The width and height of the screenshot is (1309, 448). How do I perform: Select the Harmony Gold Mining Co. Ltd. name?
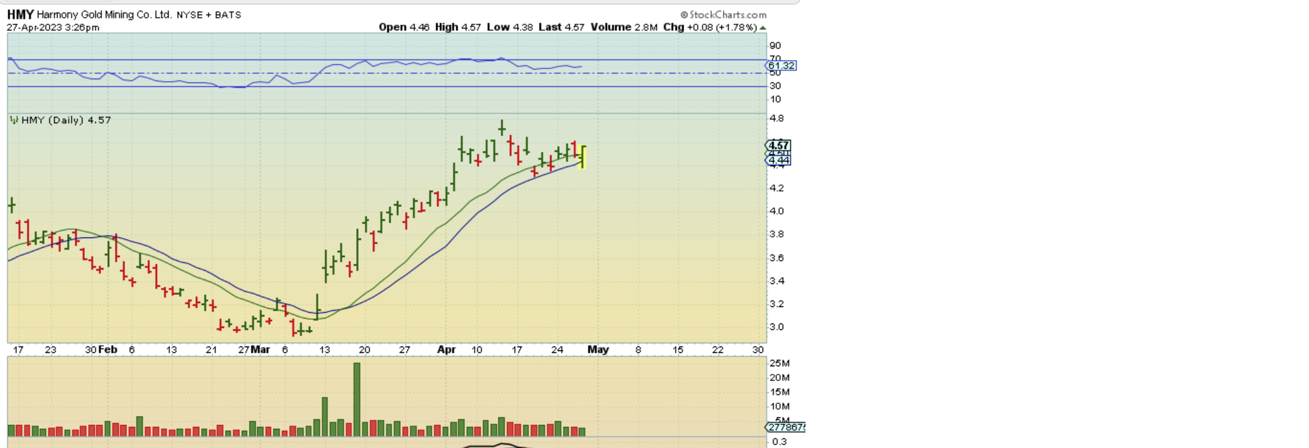(x=104, y=14)
